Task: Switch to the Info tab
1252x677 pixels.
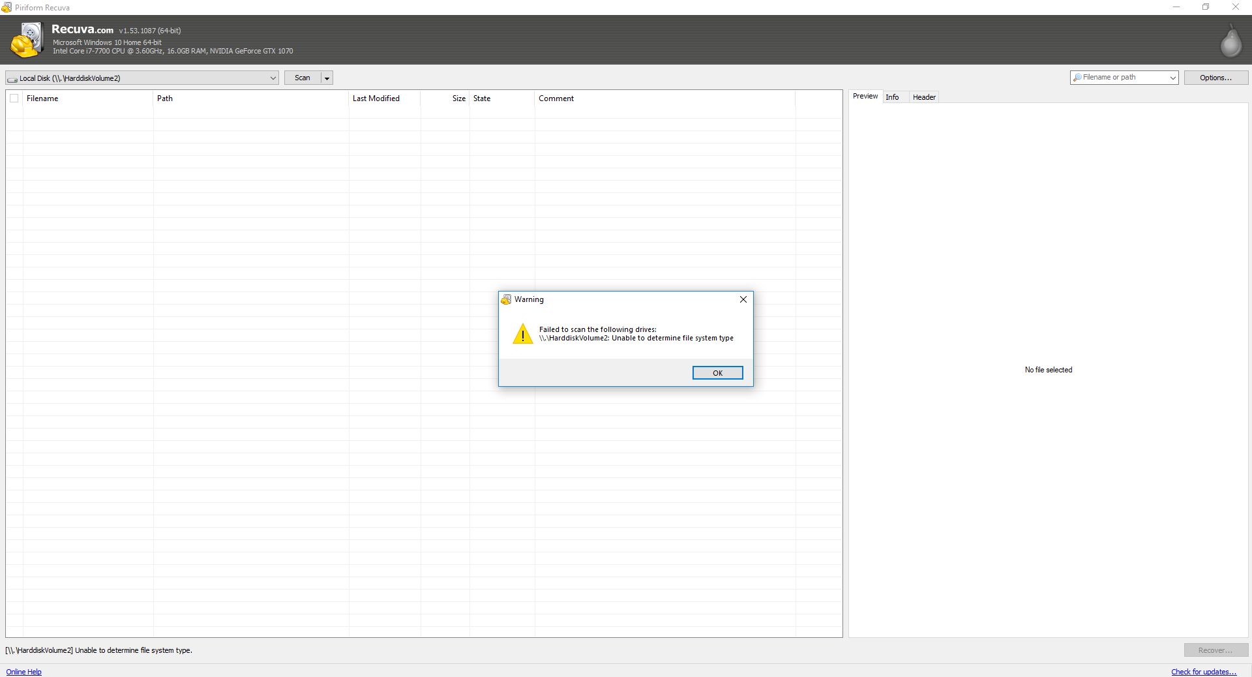Action: pyautogui.click(x=892, y=97)
